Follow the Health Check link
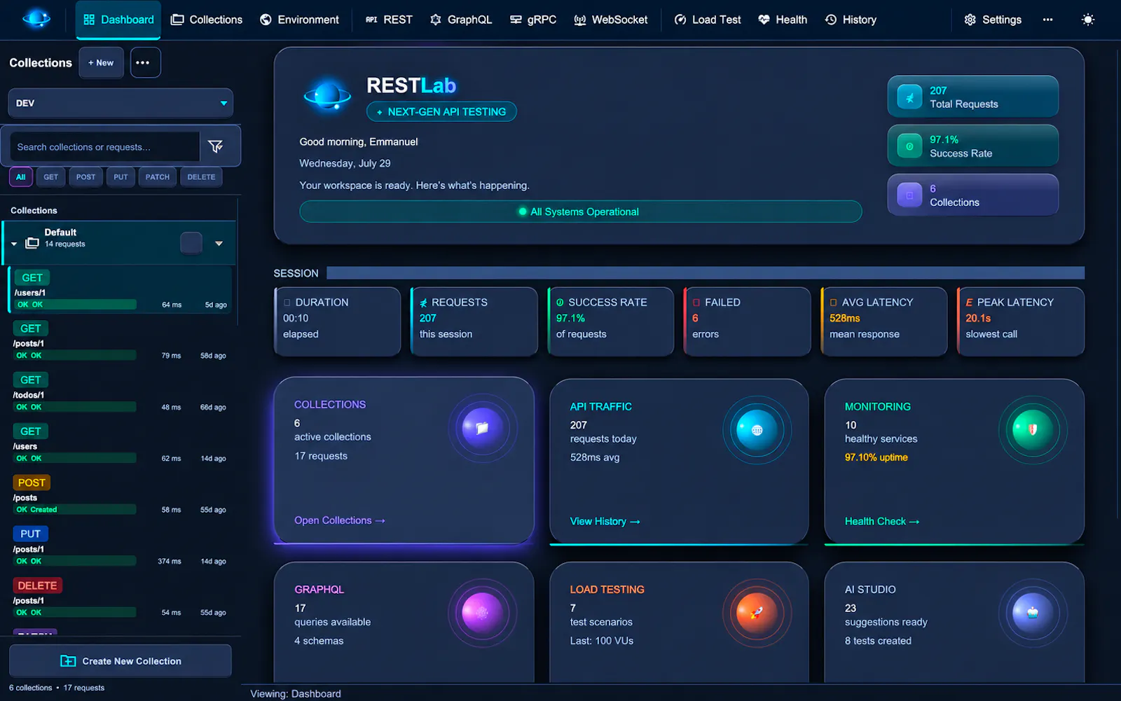 click(x=882, y=522)
